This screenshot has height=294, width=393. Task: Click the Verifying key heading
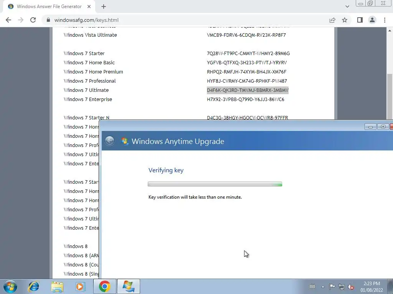tap(166, 170)
